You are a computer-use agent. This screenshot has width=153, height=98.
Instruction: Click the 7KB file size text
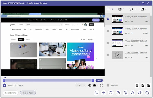(x=147, y=57)
